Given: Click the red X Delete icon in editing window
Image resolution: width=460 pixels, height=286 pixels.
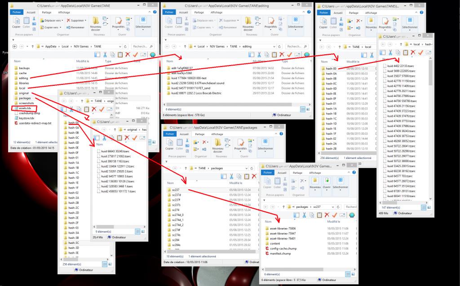Looking at the screenshot, I should pyautogui.click(x=282, y=55).
